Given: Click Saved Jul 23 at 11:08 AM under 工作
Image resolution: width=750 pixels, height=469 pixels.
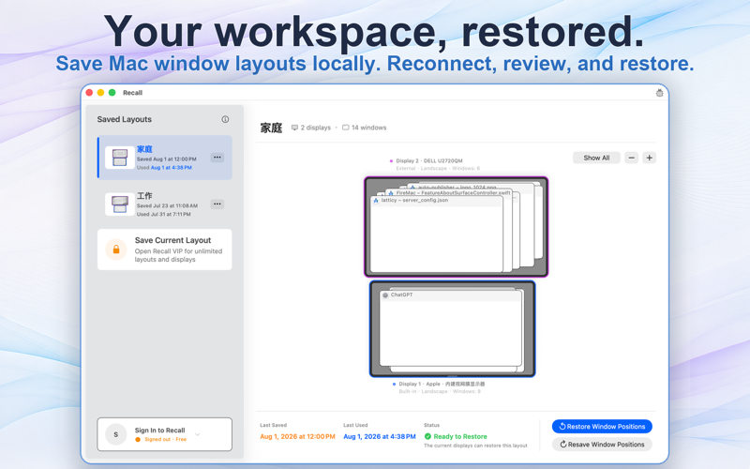Looking at the screenshot, I should pyautogui.click(x=167, y=205).
